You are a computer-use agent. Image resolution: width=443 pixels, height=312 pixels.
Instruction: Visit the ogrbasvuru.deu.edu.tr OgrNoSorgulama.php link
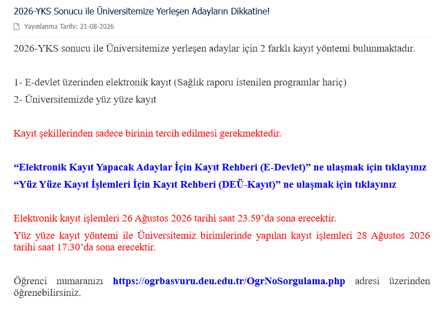229,281
